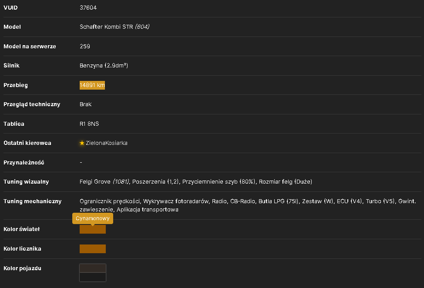Select the upper Kolor pojazdu swatch
This screenshot has width=424, height=288.
coord(93,268)
